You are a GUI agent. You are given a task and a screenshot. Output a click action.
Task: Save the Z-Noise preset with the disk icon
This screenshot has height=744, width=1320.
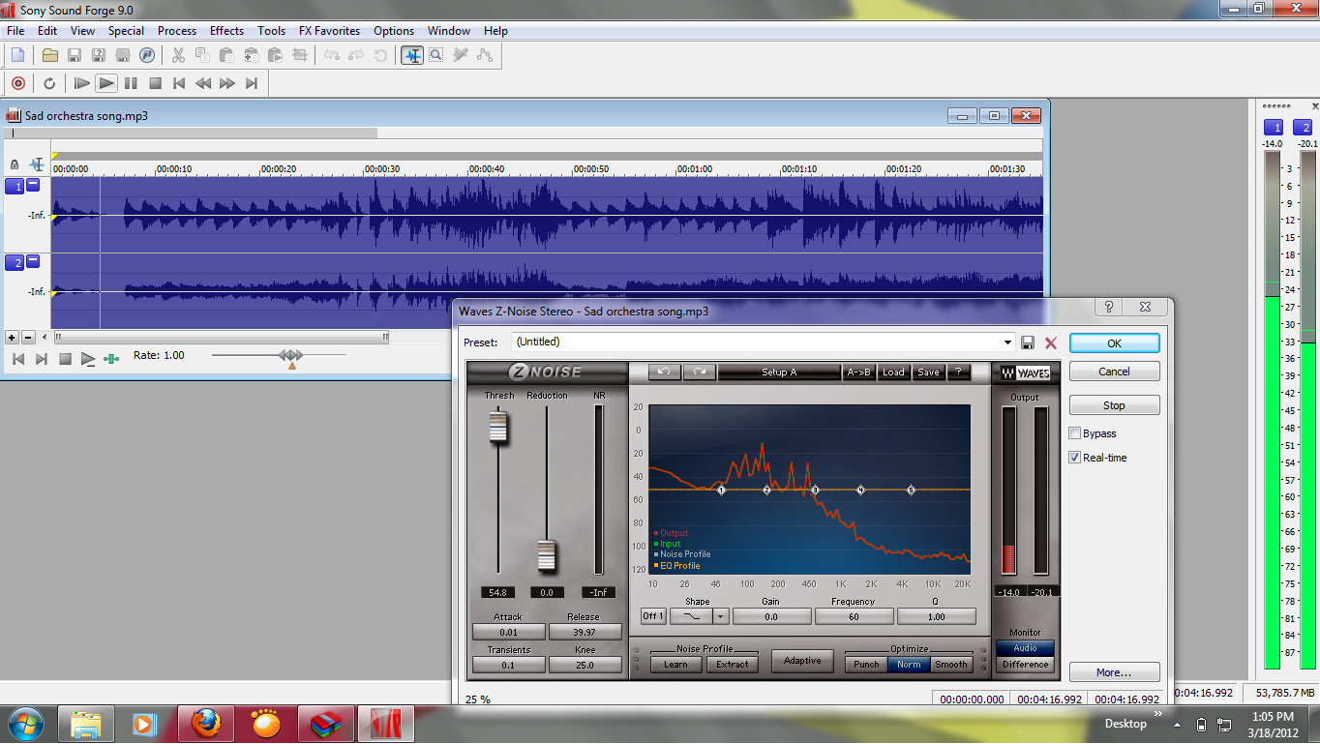click(x=1028, y=342)
